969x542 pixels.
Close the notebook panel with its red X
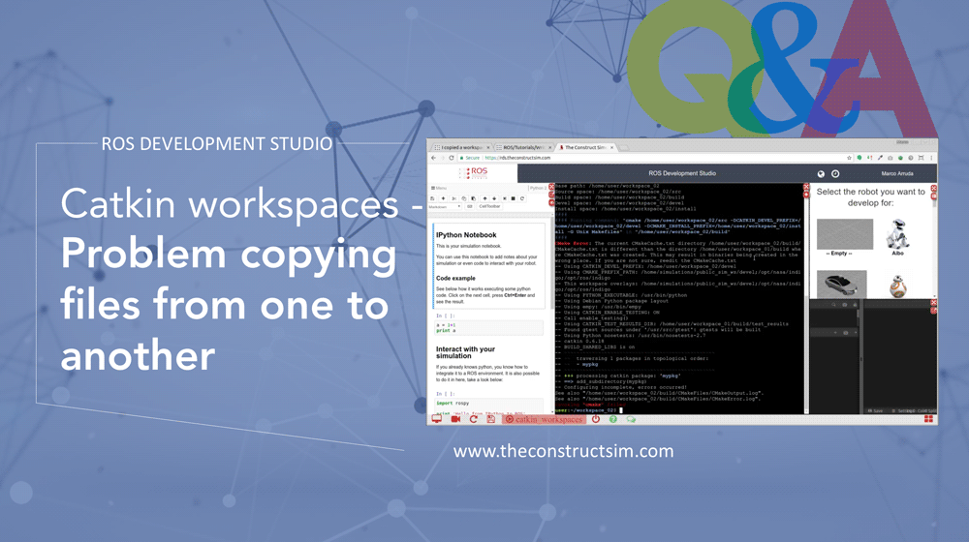[552, 187]
